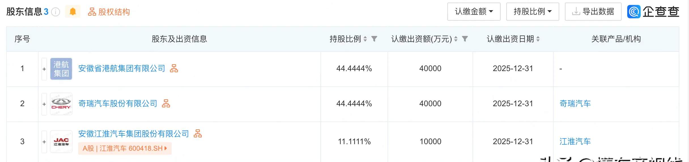Screen dimensions: 689x162
Task: Click the 导出数据 export button
Action: [x=593, y=12]
